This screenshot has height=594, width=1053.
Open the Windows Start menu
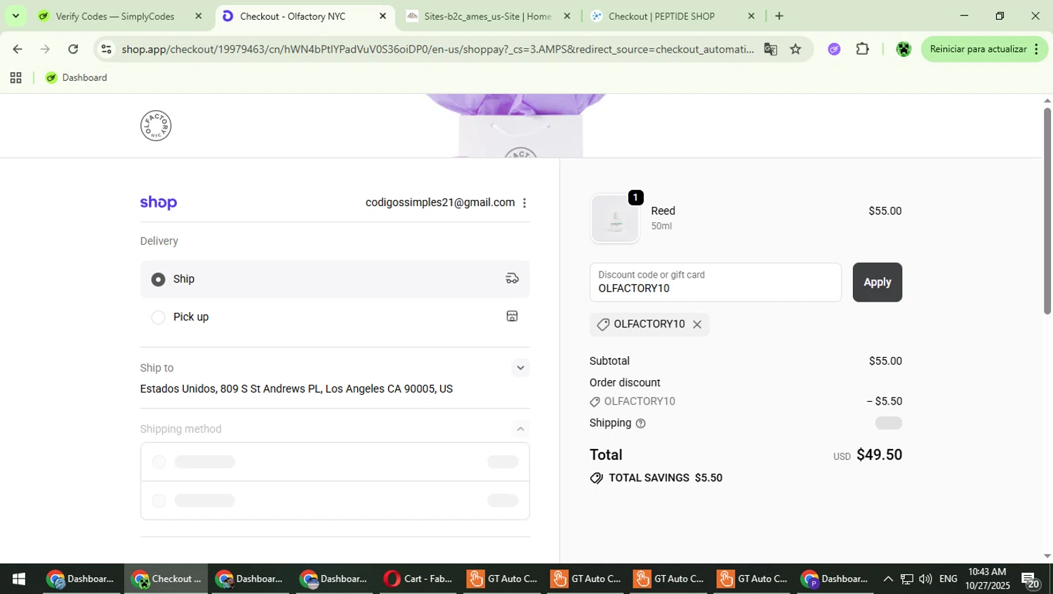pos(19,579)
